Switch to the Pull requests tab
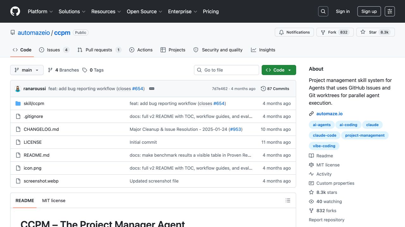The height and width of the screenshot is (227, 405). 99,50
